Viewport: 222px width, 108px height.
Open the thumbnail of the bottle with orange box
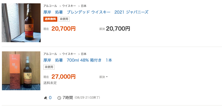point(21,71)
